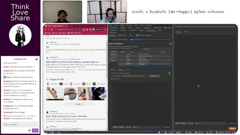Open the BApp Store tab
This screenshot has height=135, width=240.
(x=122, y=35)
